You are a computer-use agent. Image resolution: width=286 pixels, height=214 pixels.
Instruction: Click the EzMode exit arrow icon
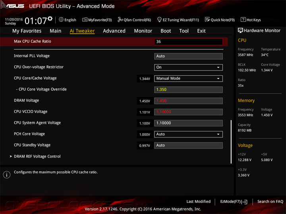pyautogui.click(x=244, y=202)
